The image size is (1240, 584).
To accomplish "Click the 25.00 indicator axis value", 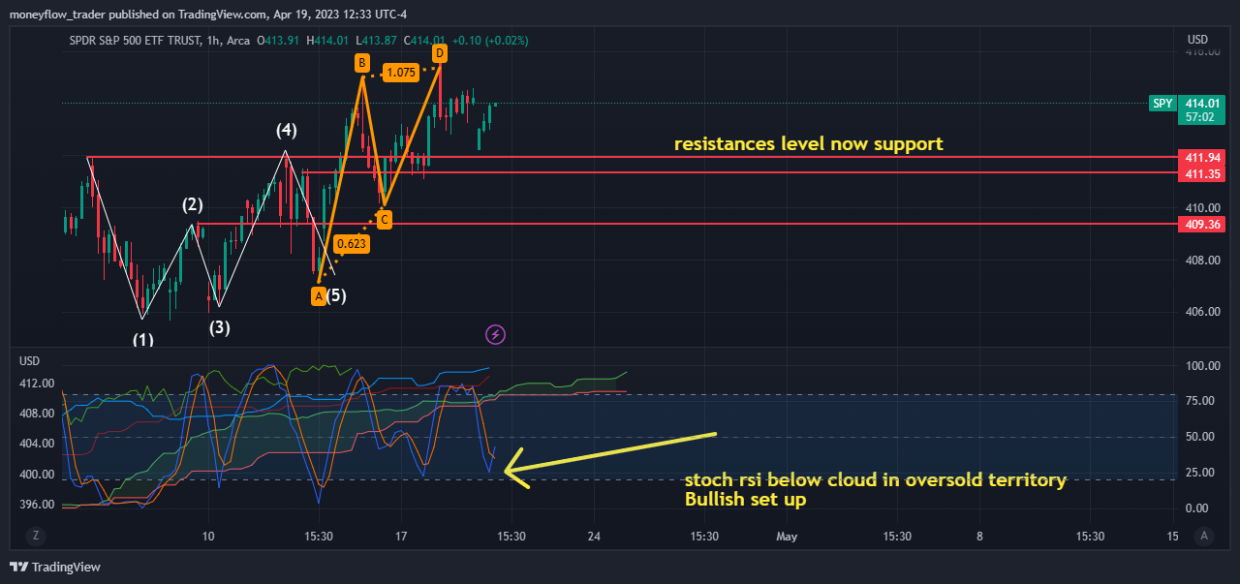I will pos(1201,473).
